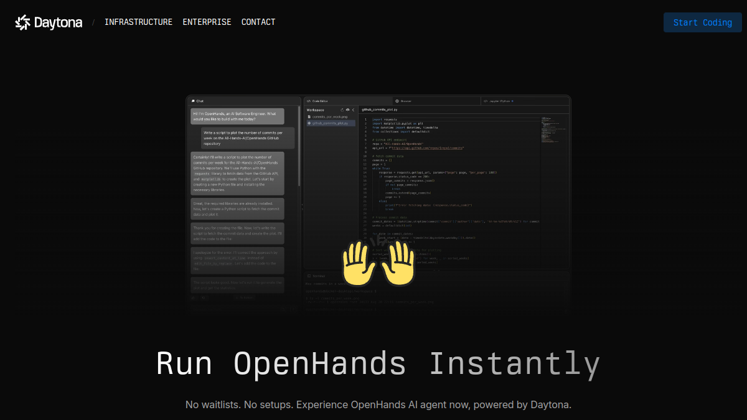The width and height of the screenshot is (747, 420).
Task: Select commits_per_week.png in Workspace
Action: 329,116
